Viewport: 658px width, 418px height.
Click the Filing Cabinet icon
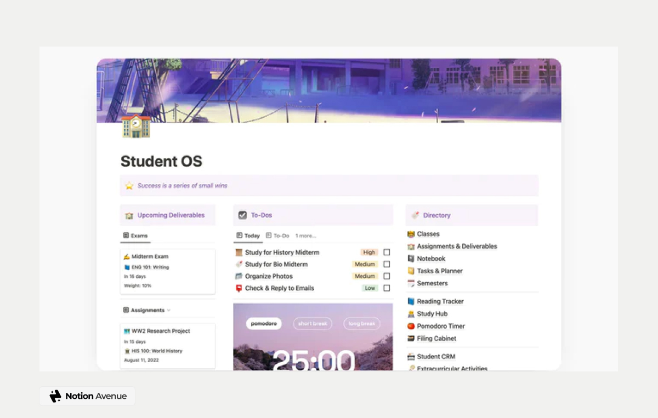412,338
